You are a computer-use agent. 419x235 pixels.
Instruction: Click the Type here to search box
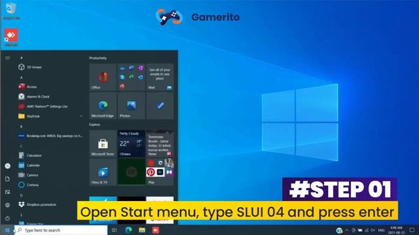pyautogui.click(x=61, y=230)
